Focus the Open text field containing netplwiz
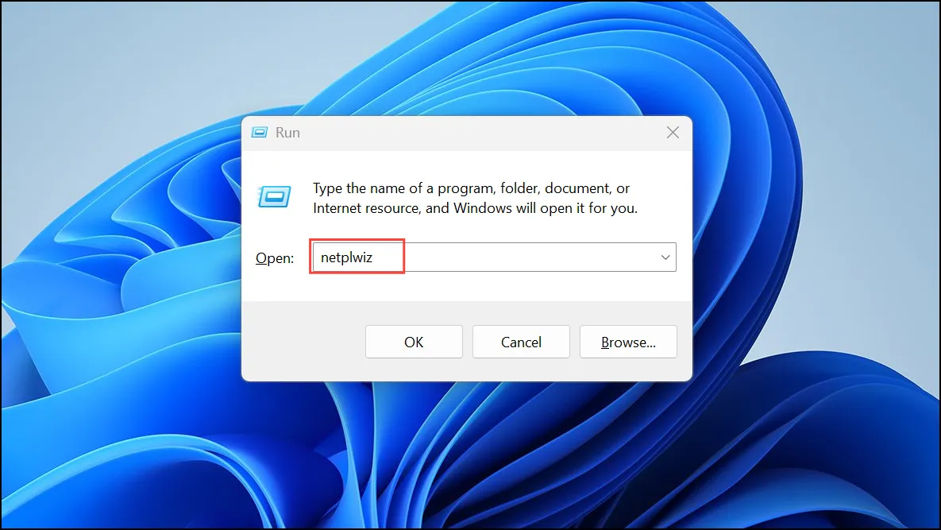Screen dimensions: 941x530 [x=494, y=257]
